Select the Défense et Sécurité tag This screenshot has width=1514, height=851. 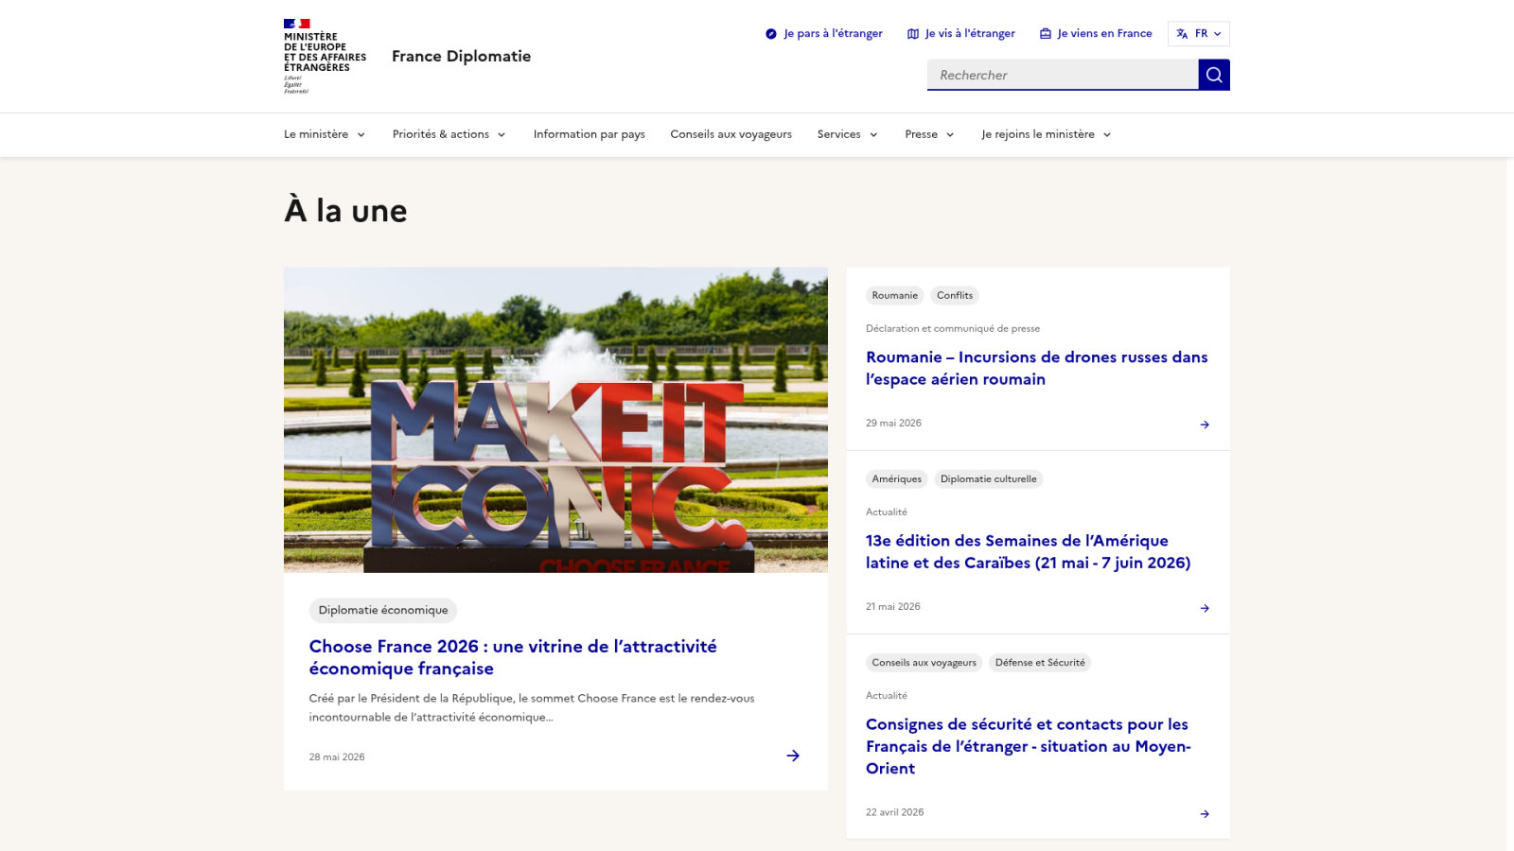pos(1040,662)
